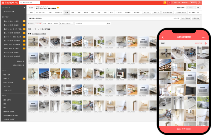211x135 pixels.
Task: Open the orange notification count badge in header
Action: (165, 3)
